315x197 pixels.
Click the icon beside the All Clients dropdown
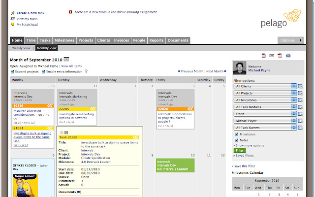[x=301, y=86]
